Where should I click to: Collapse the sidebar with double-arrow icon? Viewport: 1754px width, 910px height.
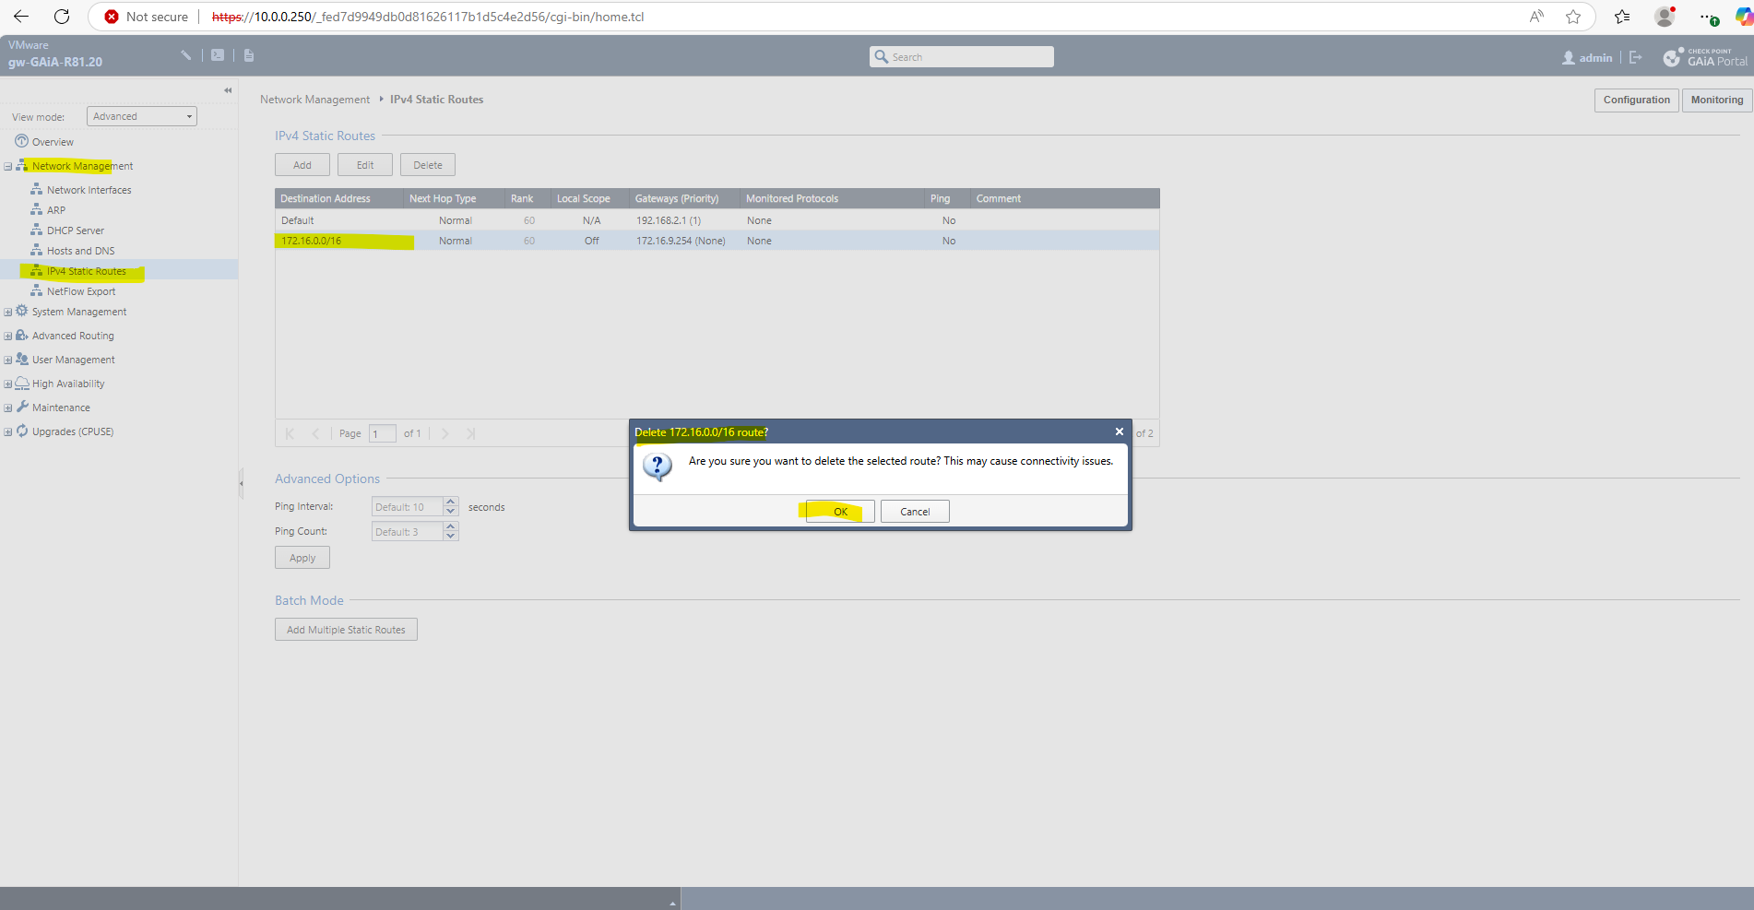pos(228,90)
